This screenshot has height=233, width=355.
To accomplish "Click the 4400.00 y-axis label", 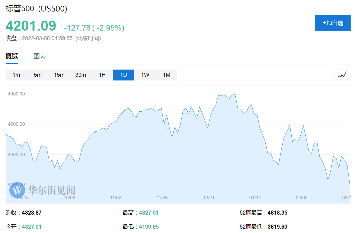I will click(x=16, y=155).
